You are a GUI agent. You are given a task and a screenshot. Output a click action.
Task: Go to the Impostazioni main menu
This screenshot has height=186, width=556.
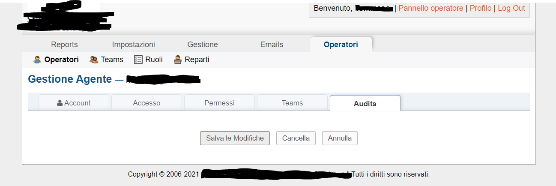(133, 45)
